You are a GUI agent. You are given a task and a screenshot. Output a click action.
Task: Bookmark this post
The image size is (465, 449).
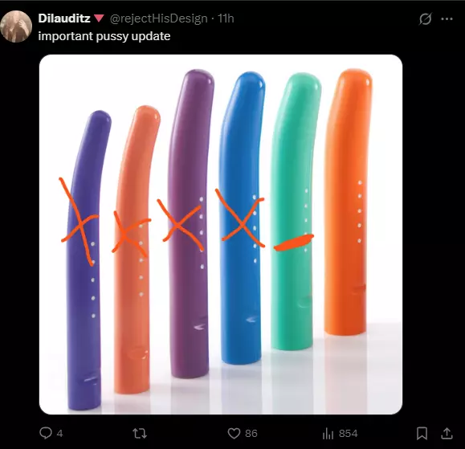point(422,433)
